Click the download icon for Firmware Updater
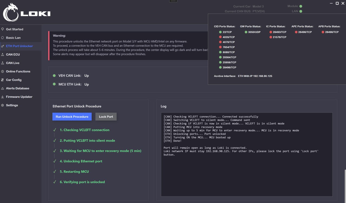Viewport: 346px width, 203px height. tap(3, 97)
